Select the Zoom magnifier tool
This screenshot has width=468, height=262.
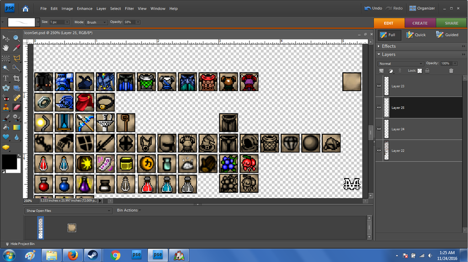point(16,38)
